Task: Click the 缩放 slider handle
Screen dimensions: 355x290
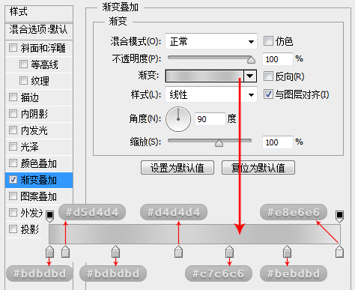Action: tap(219, 143)
